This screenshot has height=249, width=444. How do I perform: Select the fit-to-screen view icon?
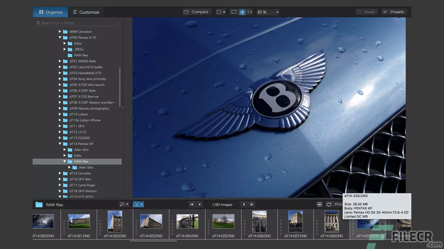[234, 12]
